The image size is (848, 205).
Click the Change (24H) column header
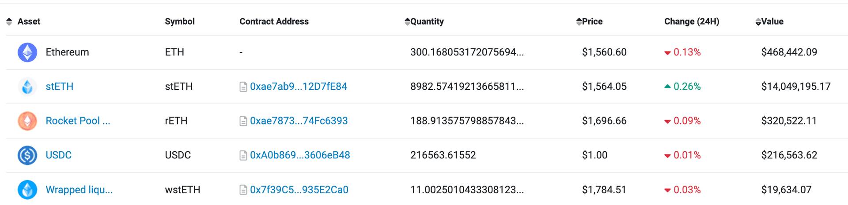[692, 22]
